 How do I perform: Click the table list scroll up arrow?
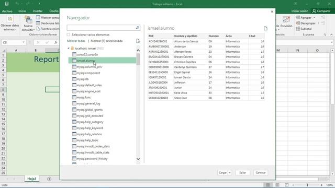point(138,51)
